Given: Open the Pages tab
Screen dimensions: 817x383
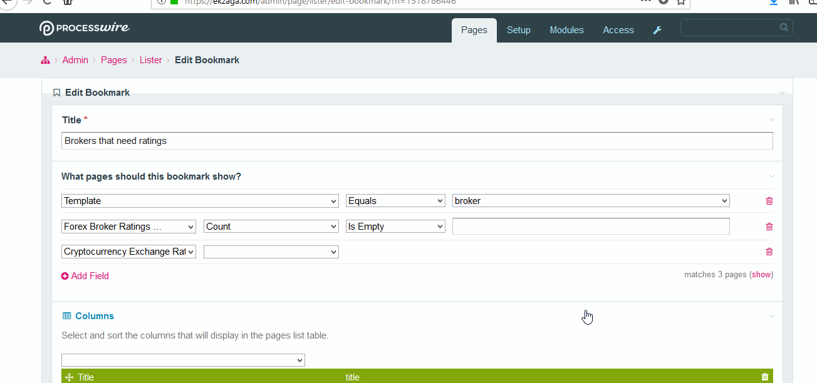Looking at the screenshot, I should [x=474, y=30].
